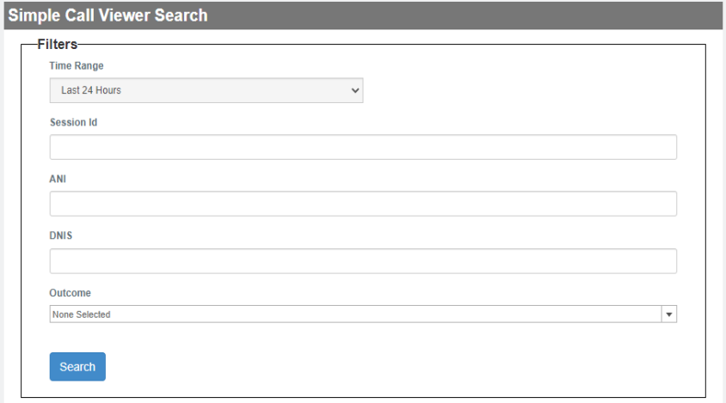Focus the Session Id text field
The height and width of the screenshot is (403, 726).
click(x=363, y=147)
